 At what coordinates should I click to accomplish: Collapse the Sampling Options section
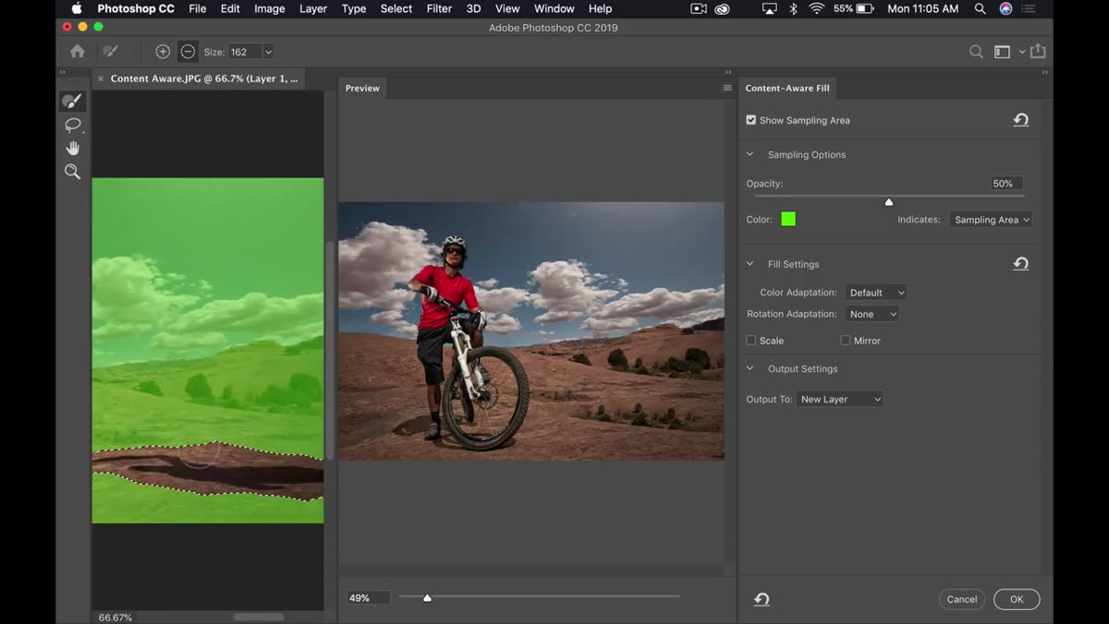pos(749,154)
